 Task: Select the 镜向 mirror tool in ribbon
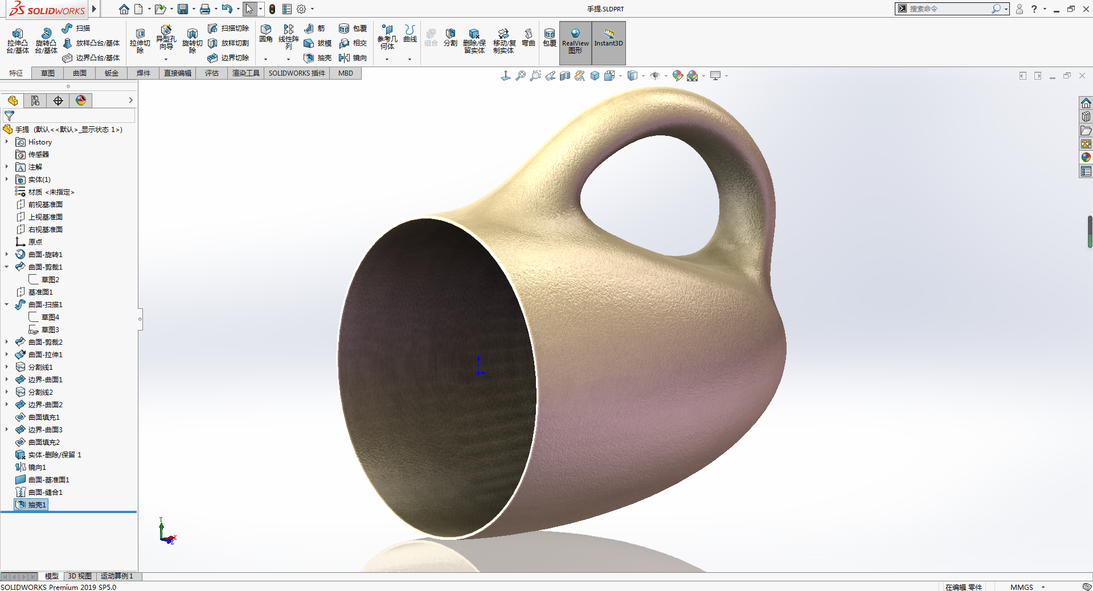pos(353,58)
